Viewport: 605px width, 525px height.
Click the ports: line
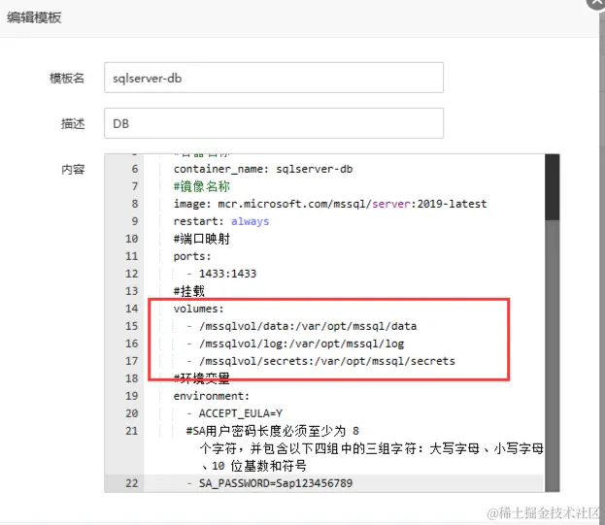point(192,256)
